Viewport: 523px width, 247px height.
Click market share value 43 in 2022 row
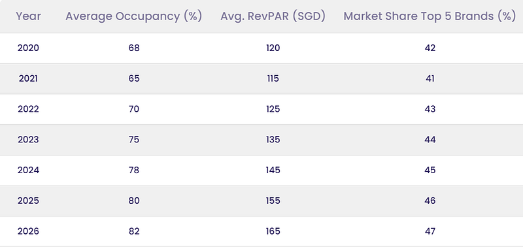coord(430,109)
